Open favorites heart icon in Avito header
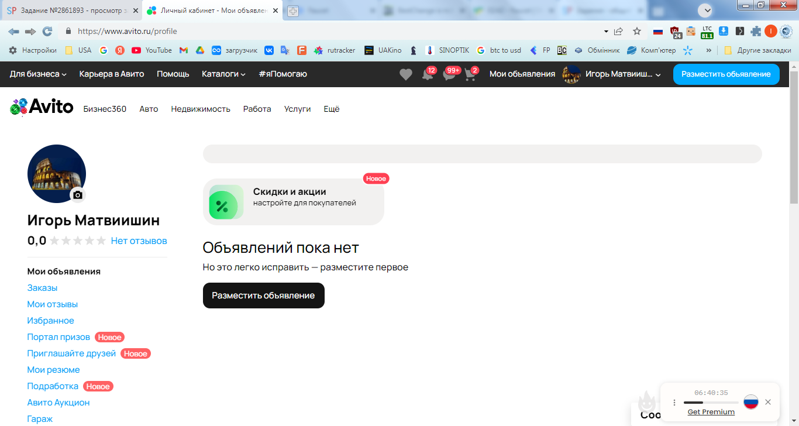The height and width of the screenshot is (426, 799). [x=406, y=74]
